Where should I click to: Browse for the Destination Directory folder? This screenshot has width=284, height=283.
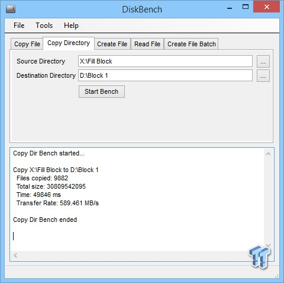263,76
